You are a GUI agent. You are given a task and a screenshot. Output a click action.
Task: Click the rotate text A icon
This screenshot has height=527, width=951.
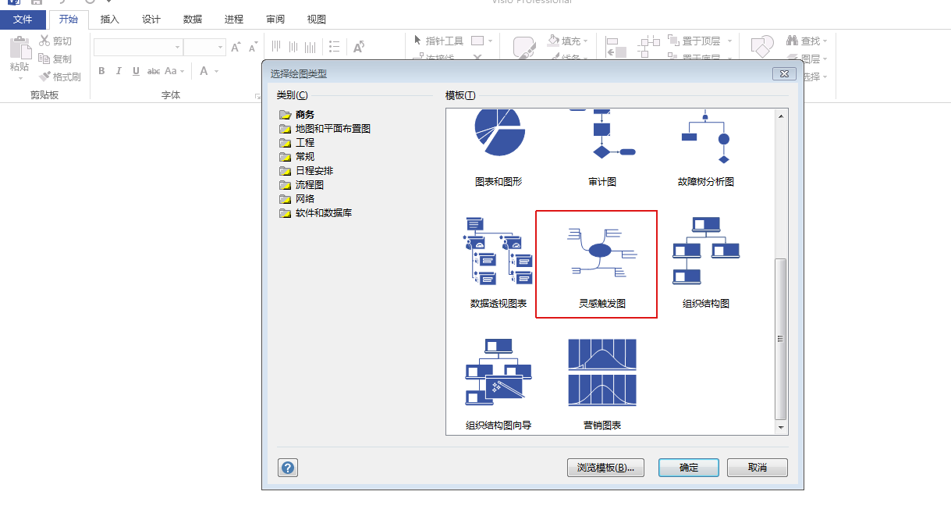359,47
